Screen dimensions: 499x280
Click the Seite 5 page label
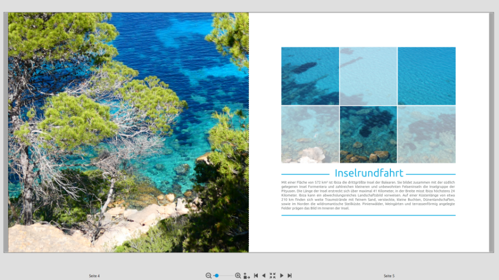[x=389, y=276]
